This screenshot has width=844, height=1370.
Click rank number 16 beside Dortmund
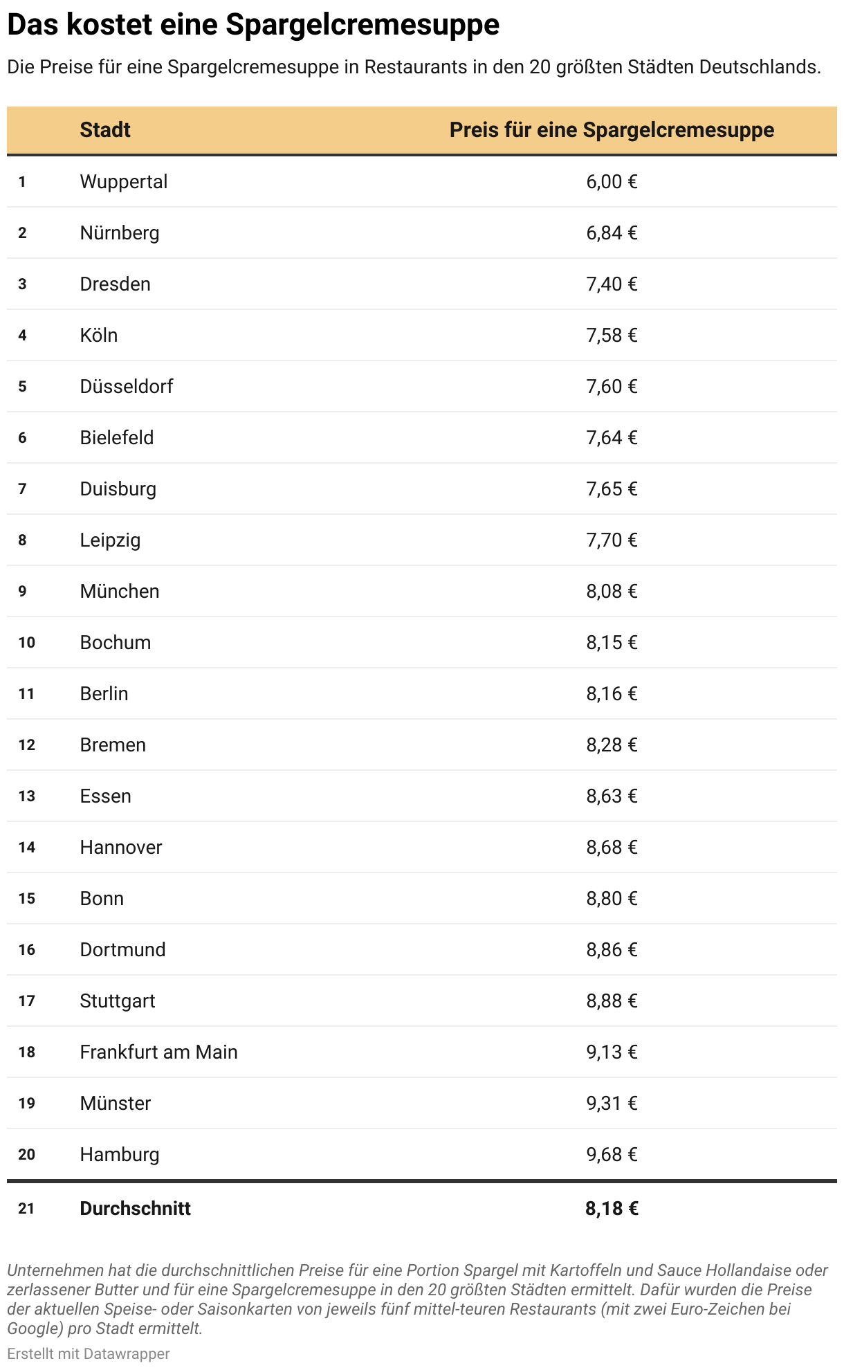pos(27,950)
